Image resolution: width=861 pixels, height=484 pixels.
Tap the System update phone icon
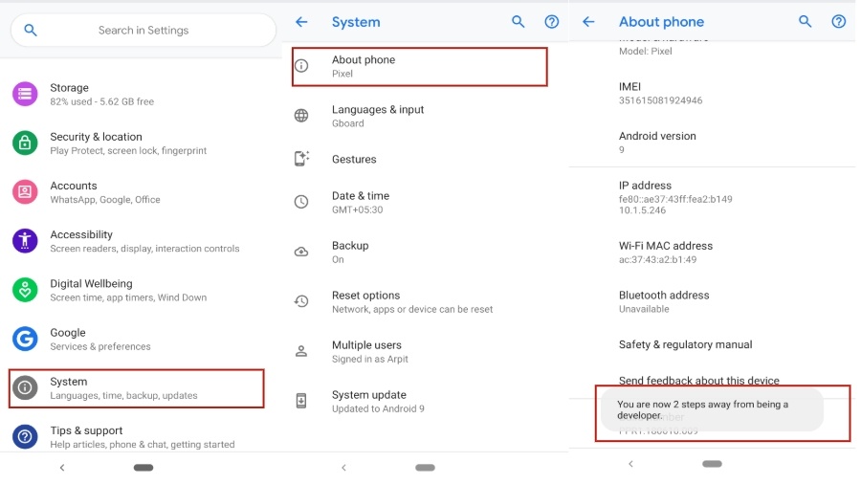[301, 401]
